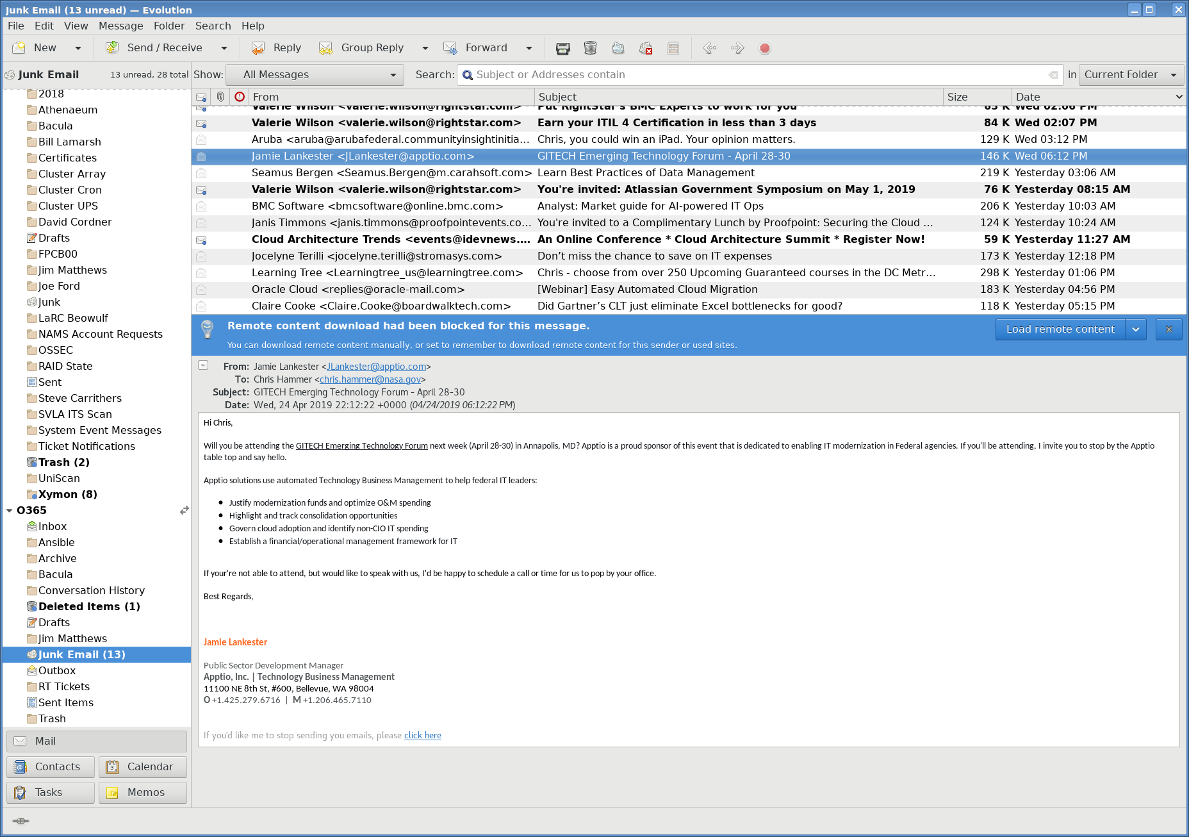Collapse the O365 account tree
The height and width of the screenshot is (837, 1189).
(x=9, y=511)
